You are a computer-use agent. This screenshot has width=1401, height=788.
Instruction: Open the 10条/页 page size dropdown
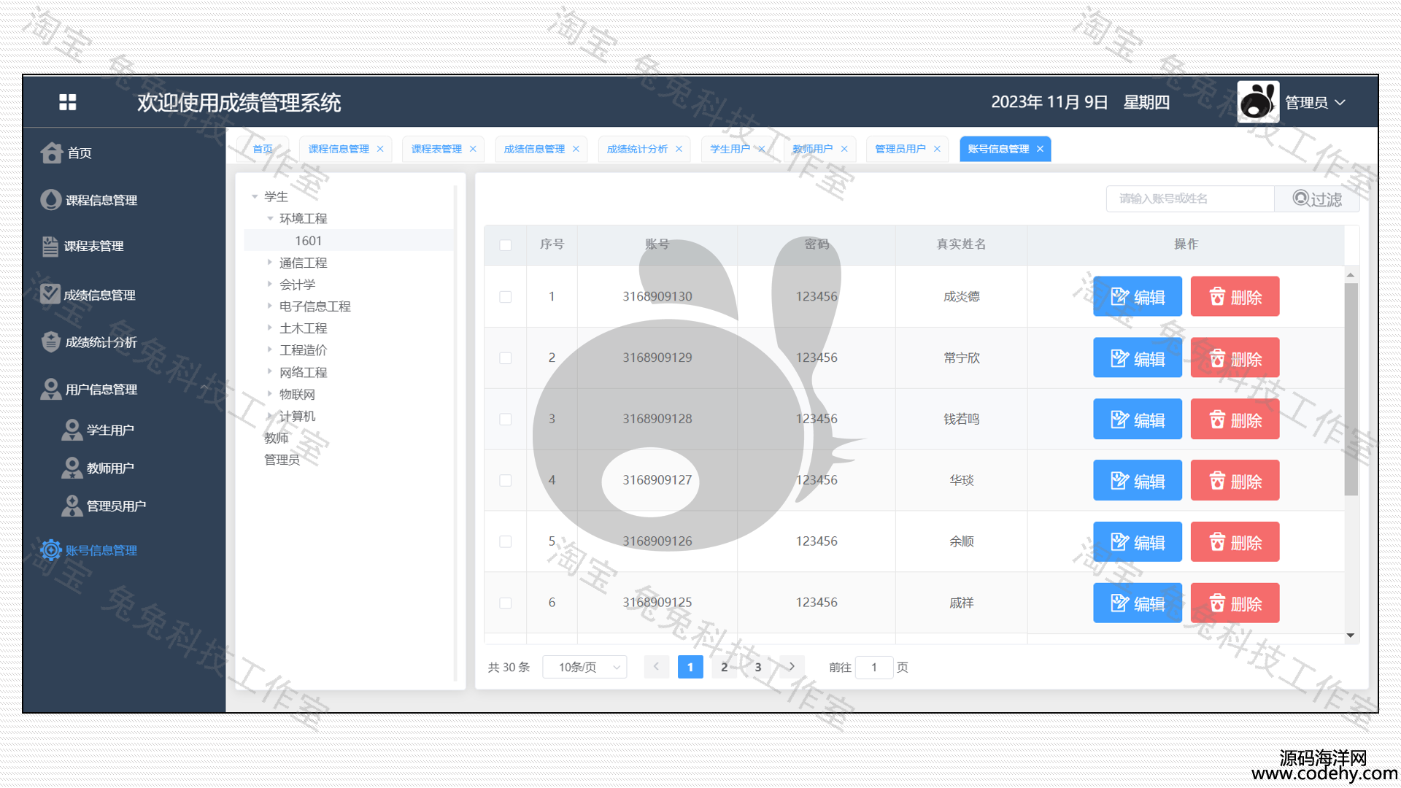[584, 667]
